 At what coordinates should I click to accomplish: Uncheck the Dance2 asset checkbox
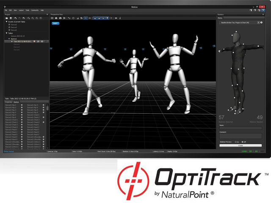(x=9, y=25)
